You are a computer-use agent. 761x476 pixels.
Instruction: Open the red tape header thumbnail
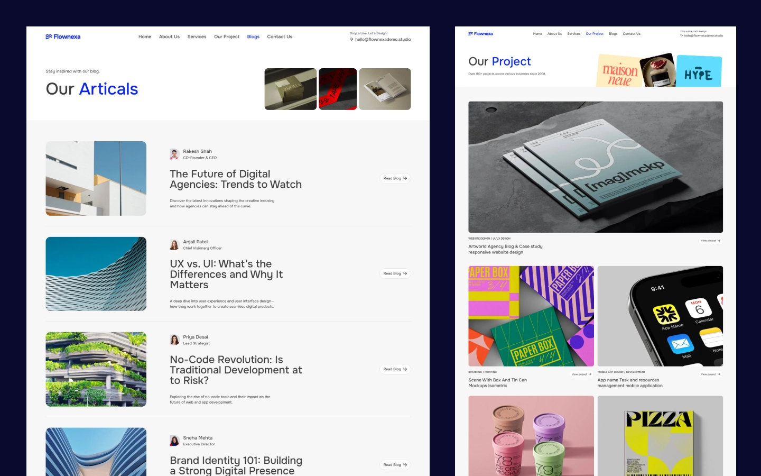pyautogui.click(x=338, y=89)
